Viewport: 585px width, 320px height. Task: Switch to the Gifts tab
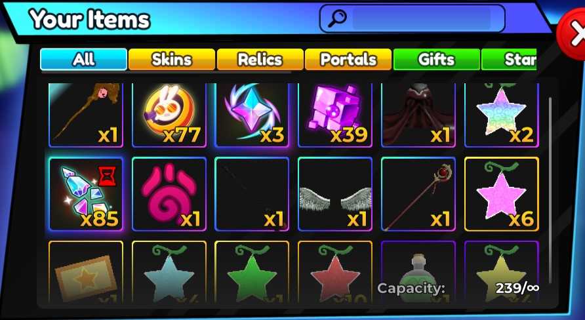coord(437,59)
